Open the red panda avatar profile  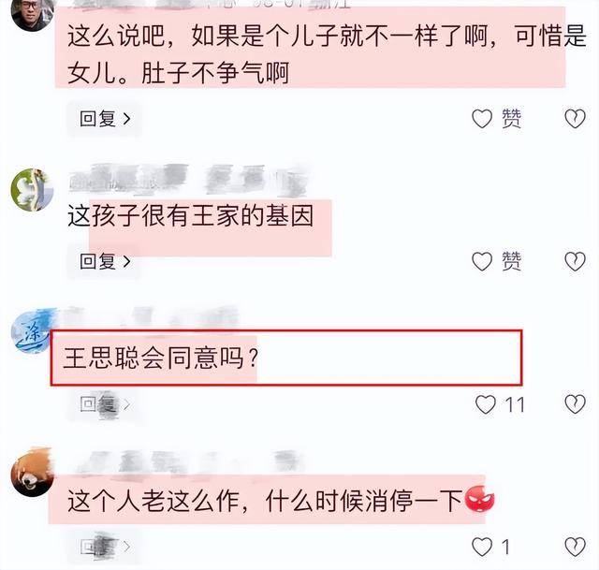pyautogui.click(x=33, y=475)
